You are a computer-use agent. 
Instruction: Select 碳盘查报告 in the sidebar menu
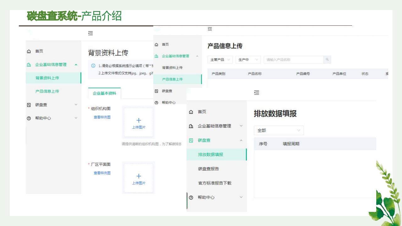coord(209,169)
